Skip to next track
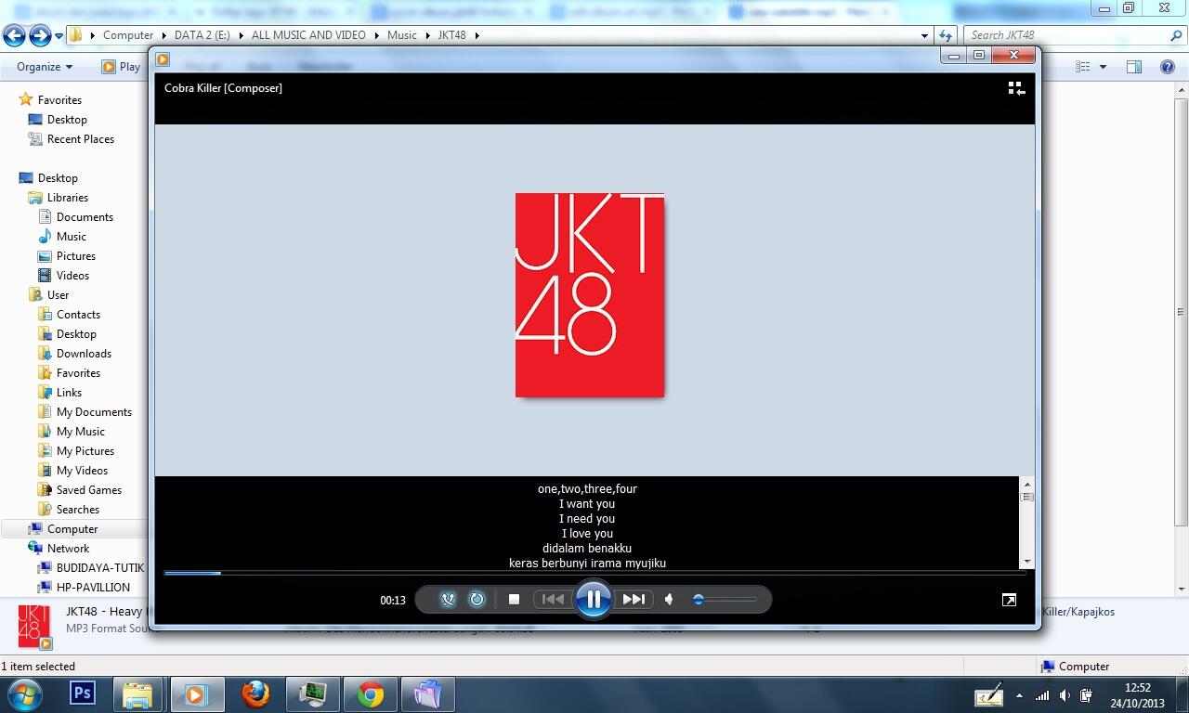1189x713 pixels. (634, 600)
